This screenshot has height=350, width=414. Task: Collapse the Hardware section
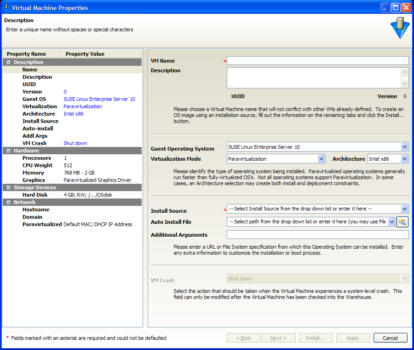[x=8, y=151]
